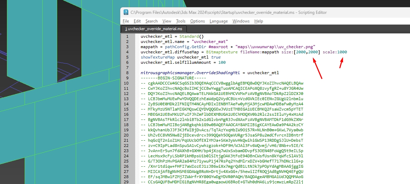Open the Search menu
410x184 pixels.
[152, 21]
